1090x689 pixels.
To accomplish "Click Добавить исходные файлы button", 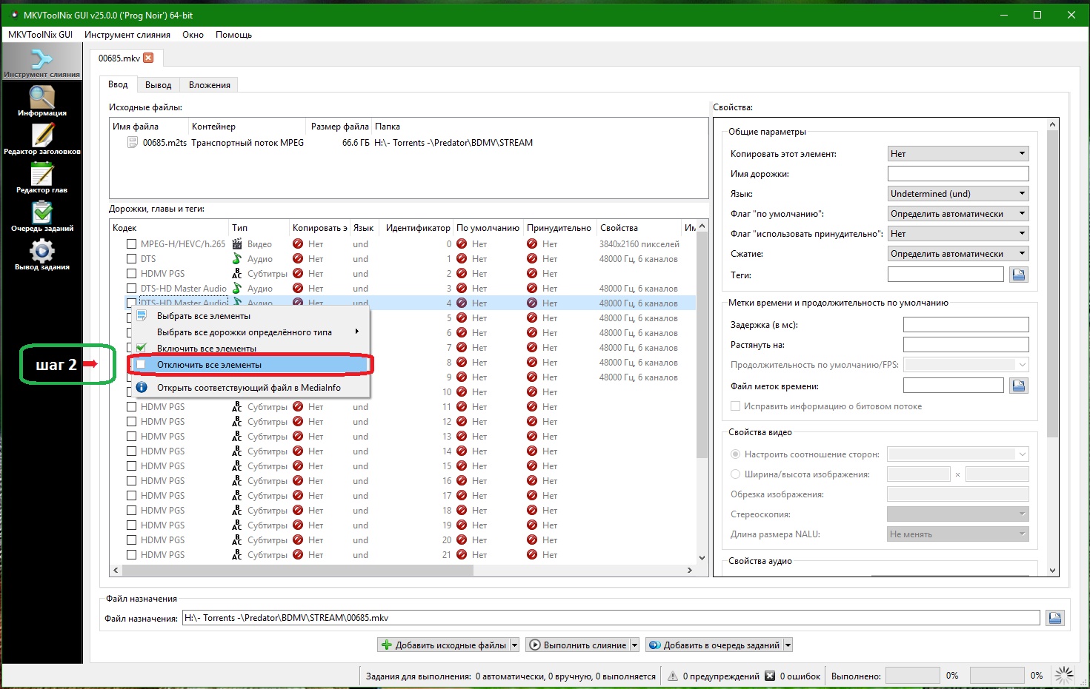I will (443, 645).
